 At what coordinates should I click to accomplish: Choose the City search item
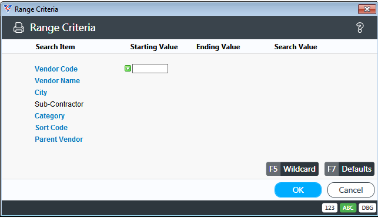[41, 93]
